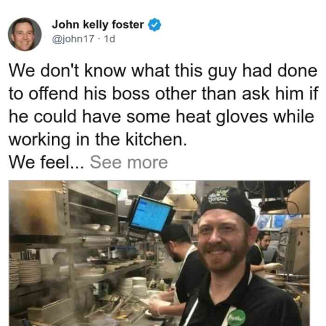
Task: Click the phrase 'offend his boss' in text
Action: (x=89, y=94)
